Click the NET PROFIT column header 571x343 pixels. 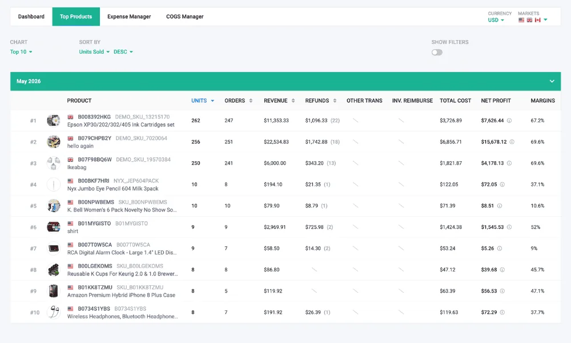(x=496, y=101)
